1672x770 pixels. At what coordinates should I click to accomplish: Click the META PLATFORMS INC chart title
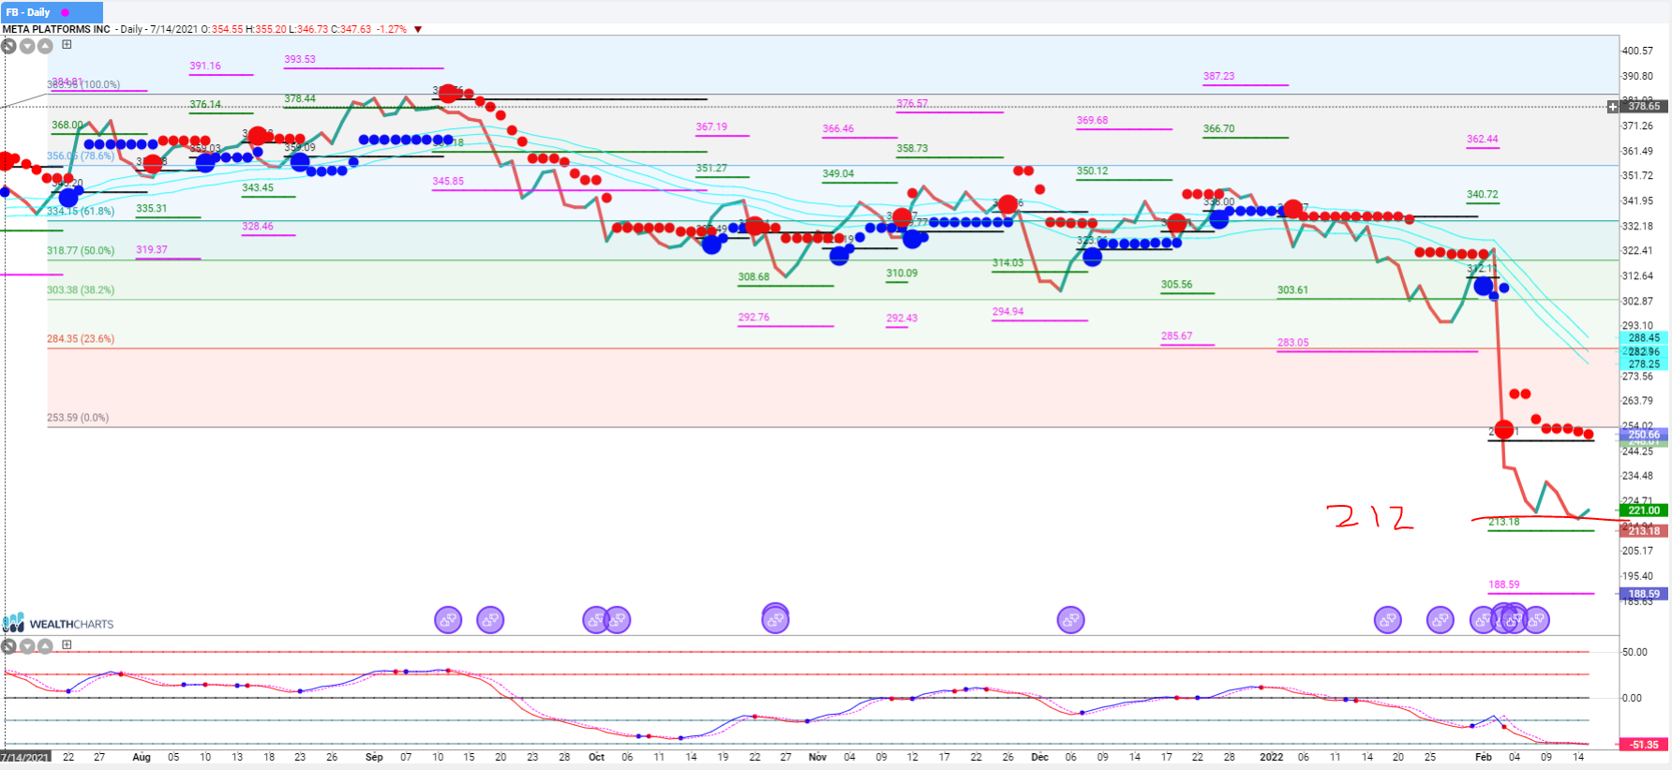point(56,29)
